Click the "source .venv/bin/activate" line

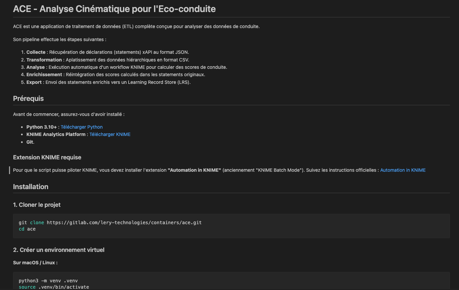[54, 287]
